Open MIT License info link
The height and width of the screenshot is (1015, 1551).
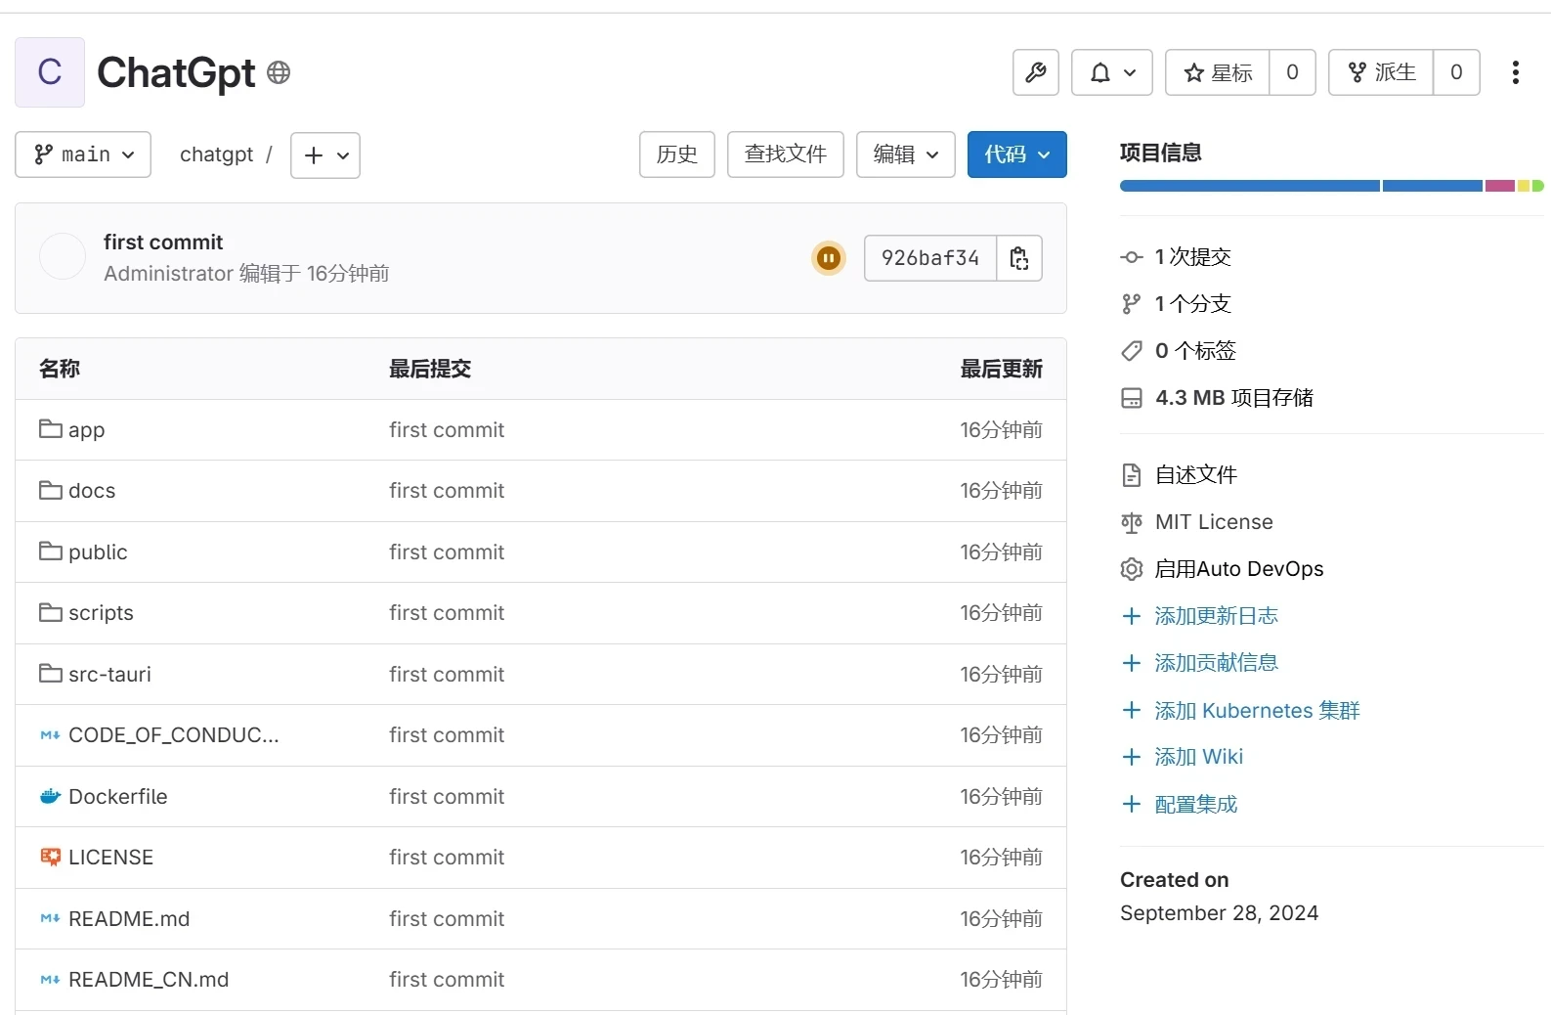1213,522
